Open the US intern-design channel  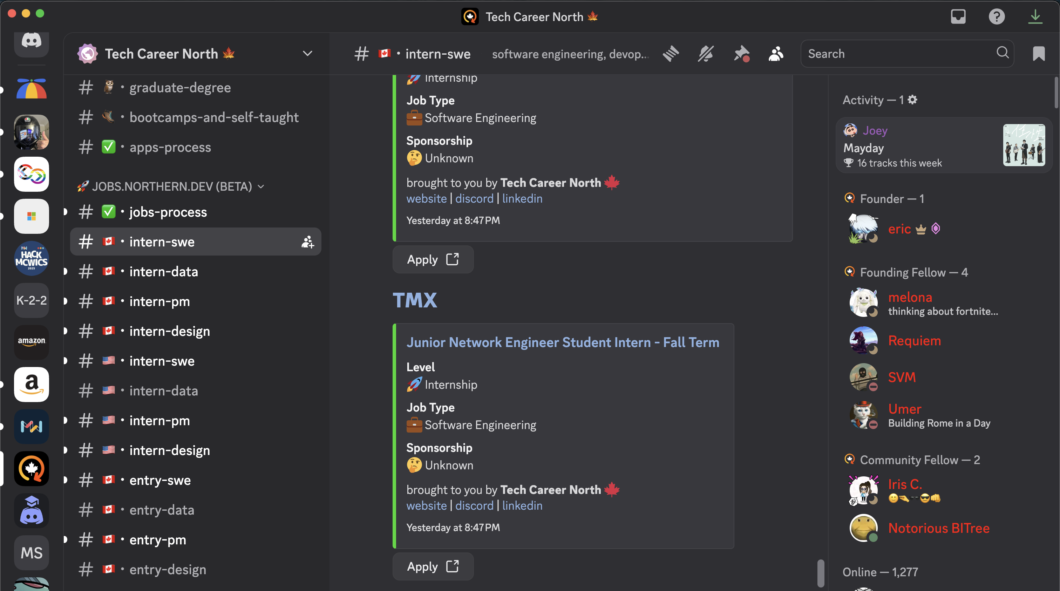(196, 450)
